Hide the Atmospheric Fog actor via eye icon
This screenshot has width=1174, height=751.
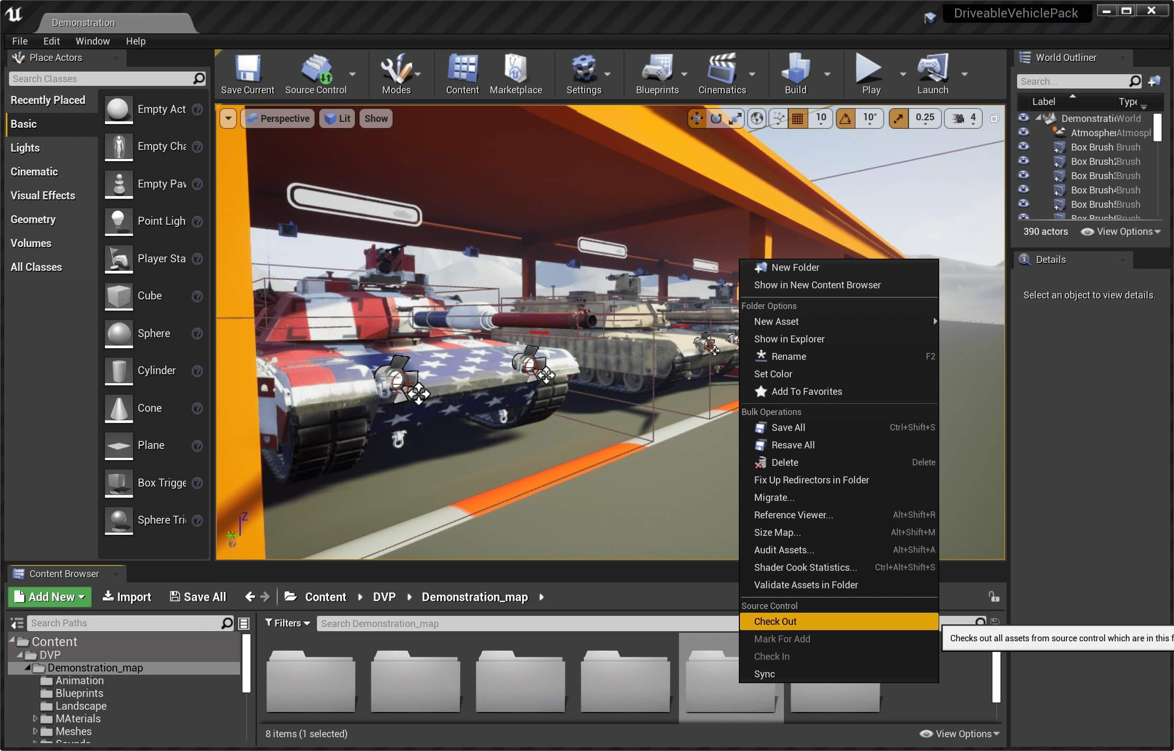pos(1023,132)
